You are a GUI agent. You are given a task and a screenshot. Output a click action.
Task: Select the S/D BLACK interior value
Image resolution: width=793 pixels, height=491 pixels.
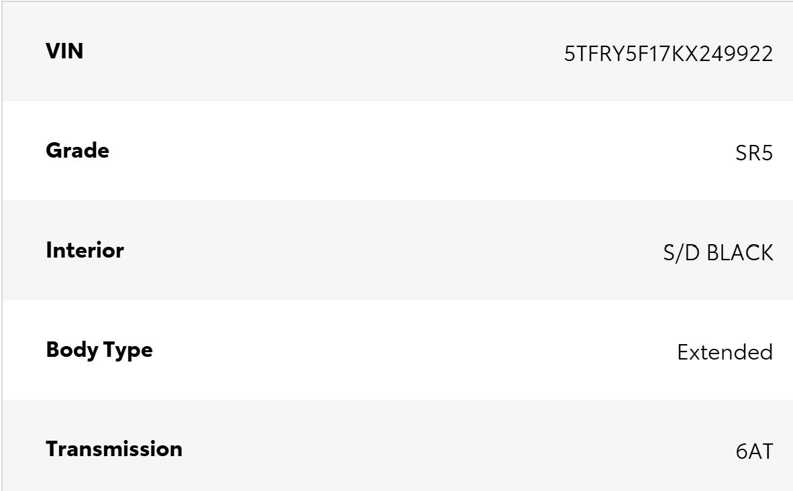pyautogui.click(x=718, y=253)
